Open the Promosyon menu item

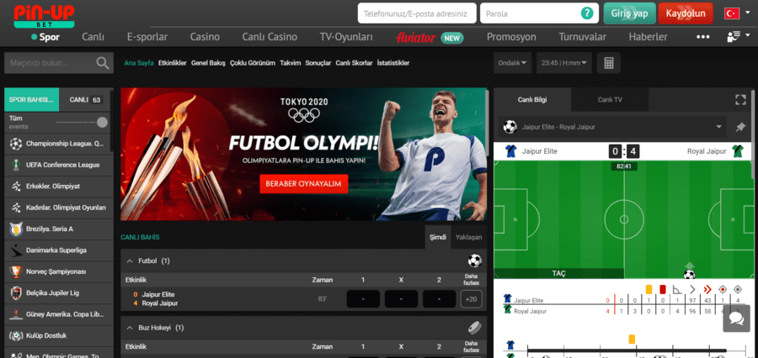point(511,37)
